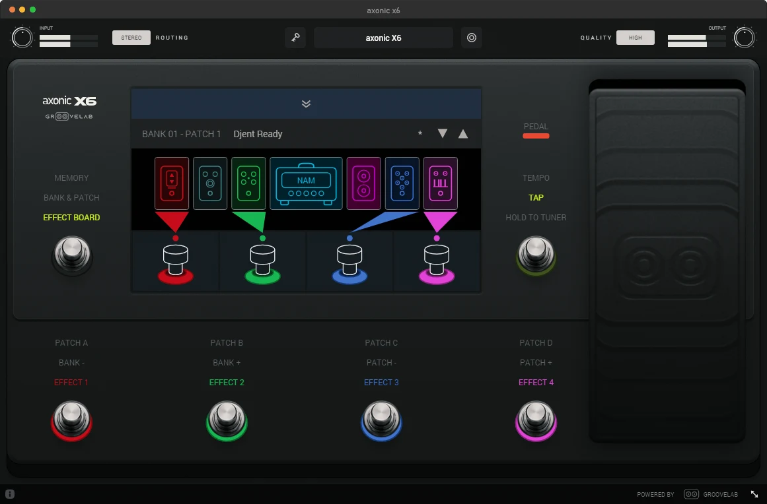Click the red on-screen footswitch icon
The image size is (767, 504).
click(x=176, y=265)
